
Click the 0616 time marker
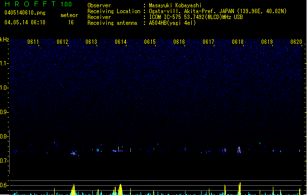(x=179, y=42)
